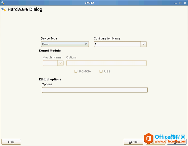
Task: Click the orange Office logo watermark
Action: tap(149, 138)
